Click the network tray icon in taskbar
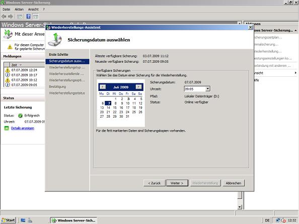The image size is (299, 224). (x=278, y=220)
